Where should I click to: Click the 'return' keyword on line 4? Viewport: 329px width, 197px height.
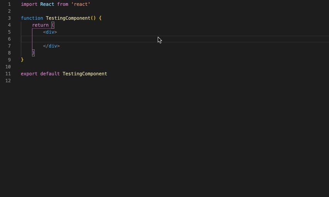point(40,25)
